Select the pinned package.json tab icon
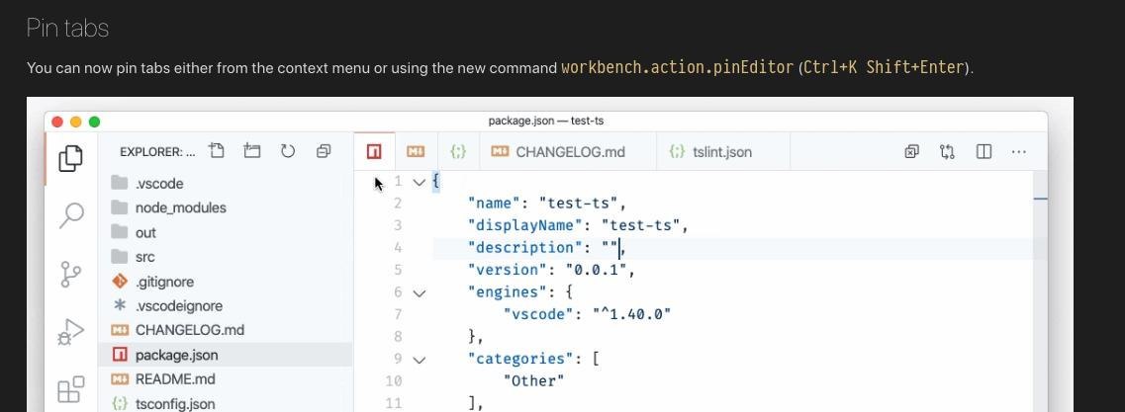Screen dimensions: 1125x412 click(x=374, y=152)
